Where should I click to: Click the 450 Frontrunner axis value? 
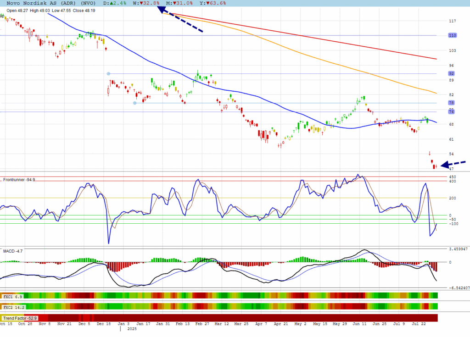452,177
